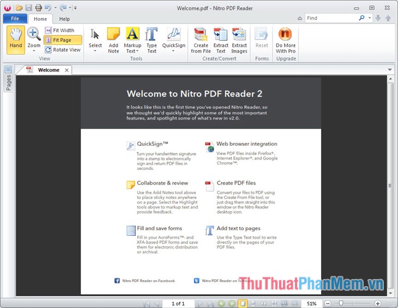
Task: Save the document using the floppy icon
Action: coord(28,8)
